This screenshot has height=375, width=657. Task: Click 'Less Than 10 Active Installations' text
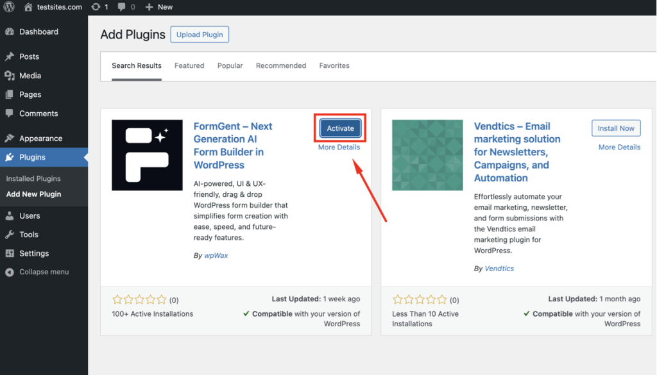[425, 319]
